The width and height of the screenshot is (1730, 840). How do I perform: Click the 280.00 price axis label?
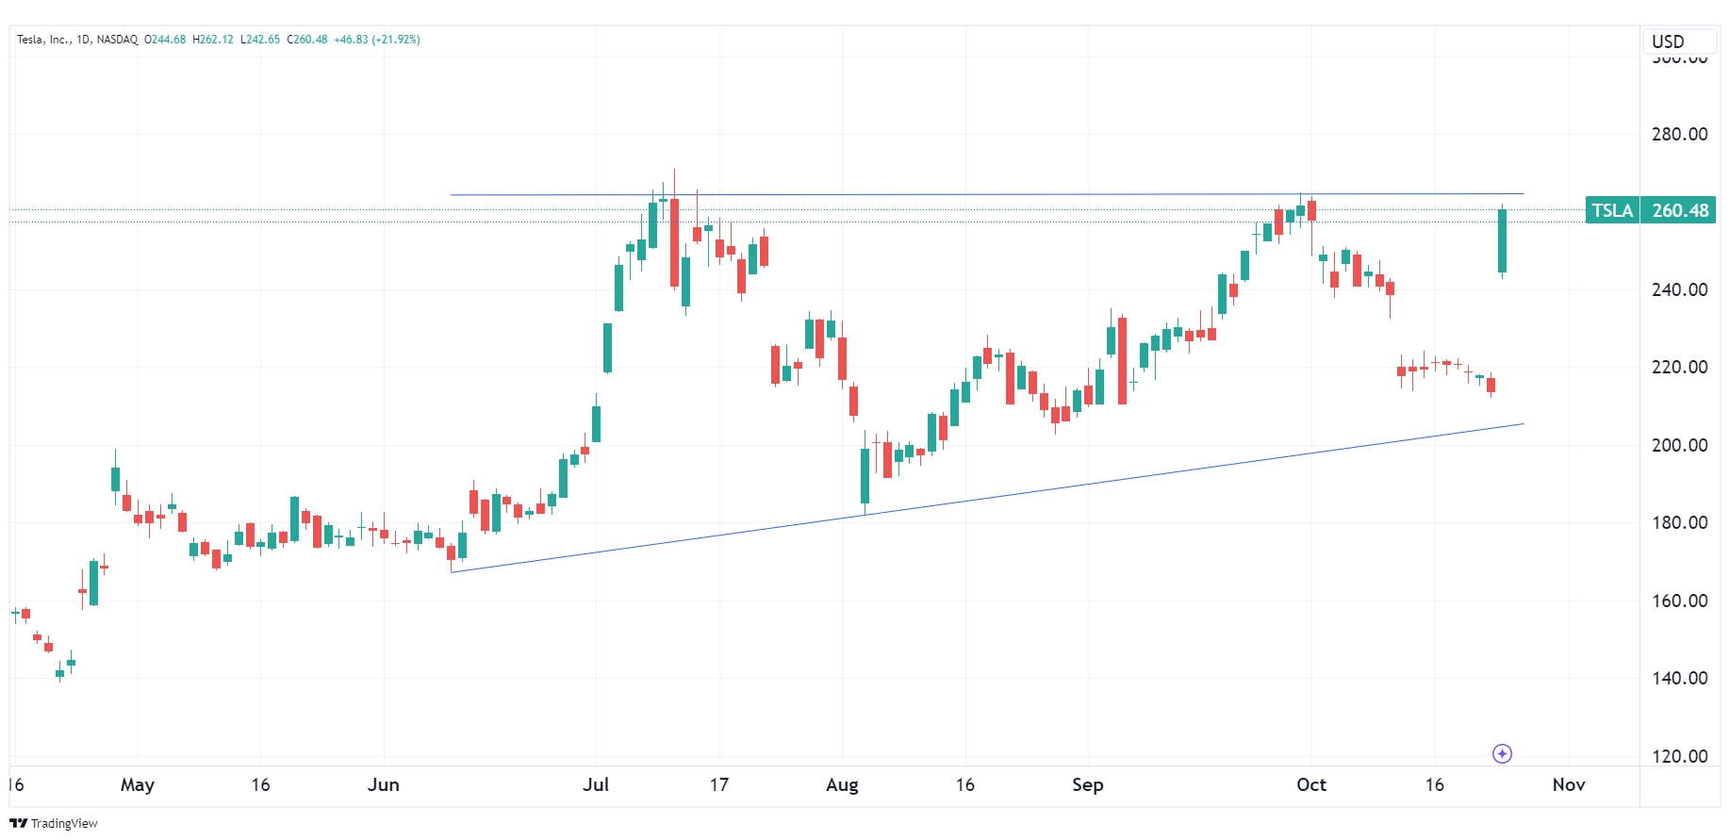[x=1679, y=134]
